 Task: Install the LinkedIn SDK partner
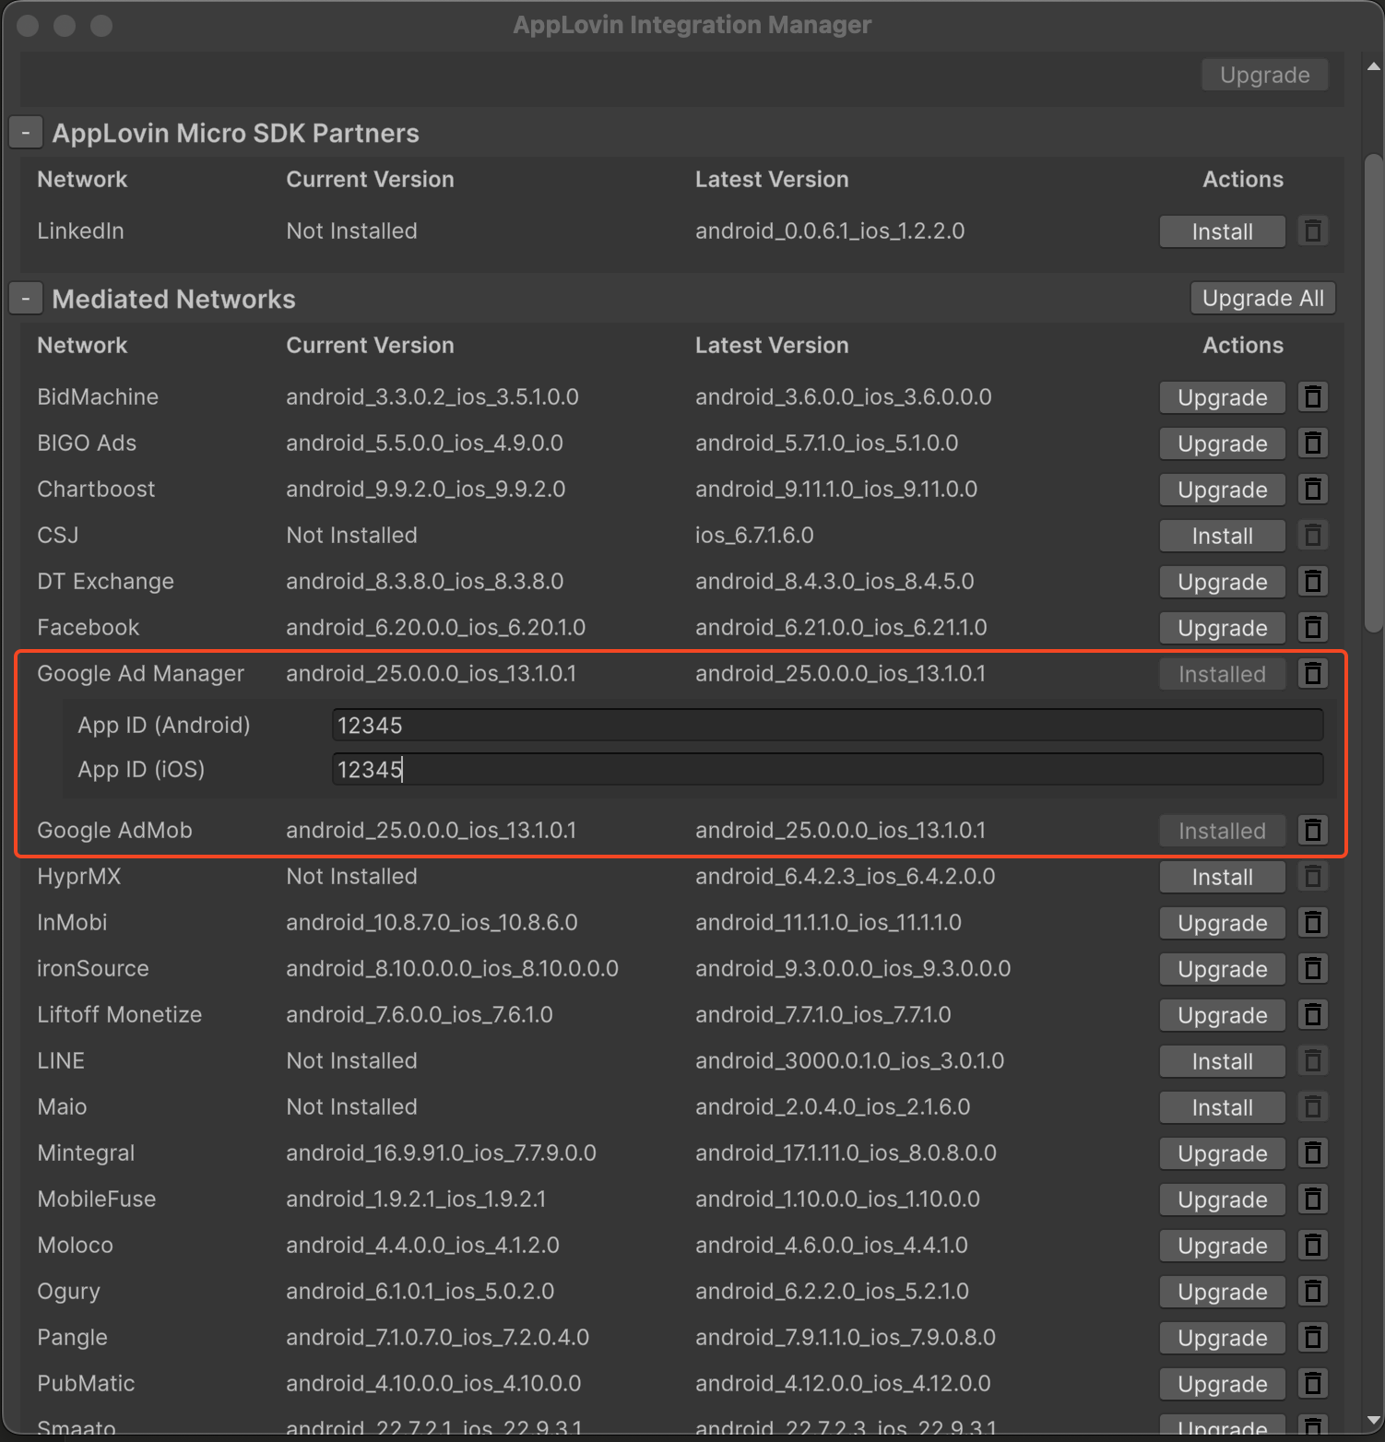tap(1222, 231)
